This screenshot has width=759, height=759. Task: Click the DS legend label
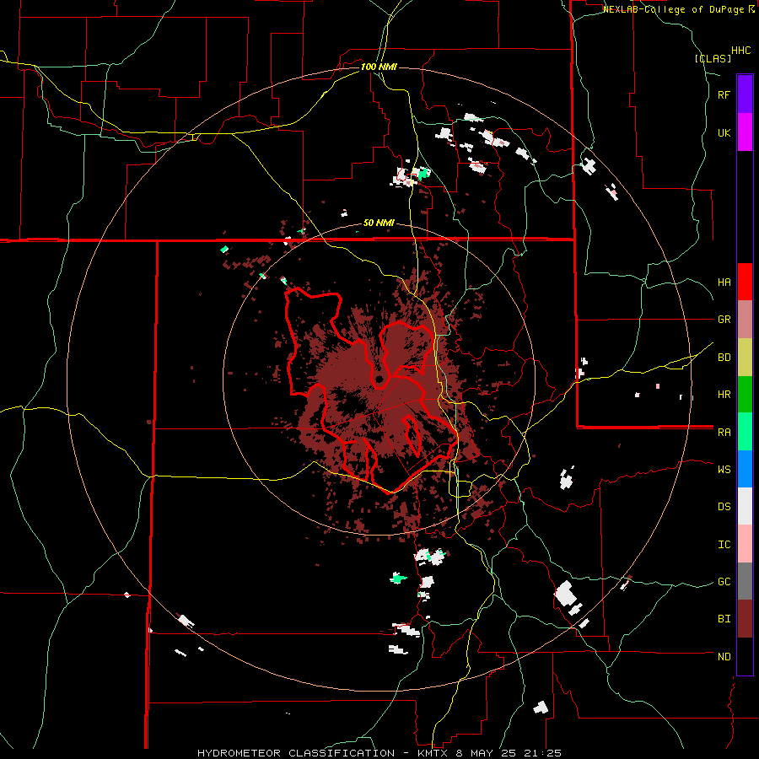pyautogui.click(x=724, y=507)
